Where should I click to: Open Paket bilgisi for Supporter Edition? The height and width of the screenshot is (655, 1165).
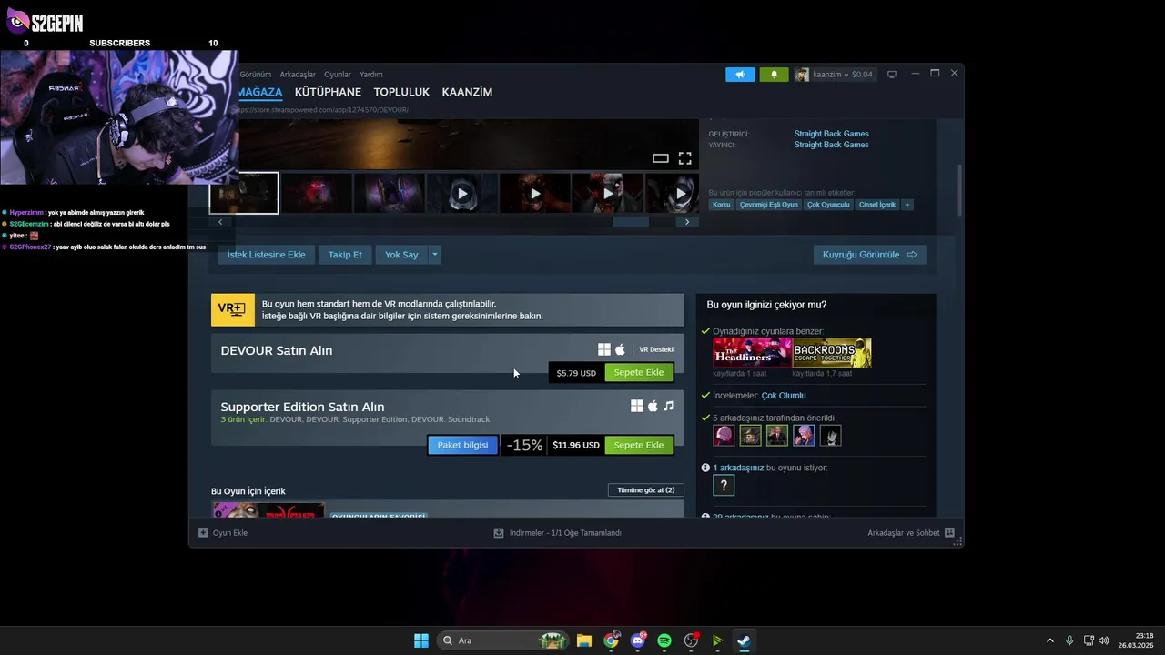[x=462, y=445]
